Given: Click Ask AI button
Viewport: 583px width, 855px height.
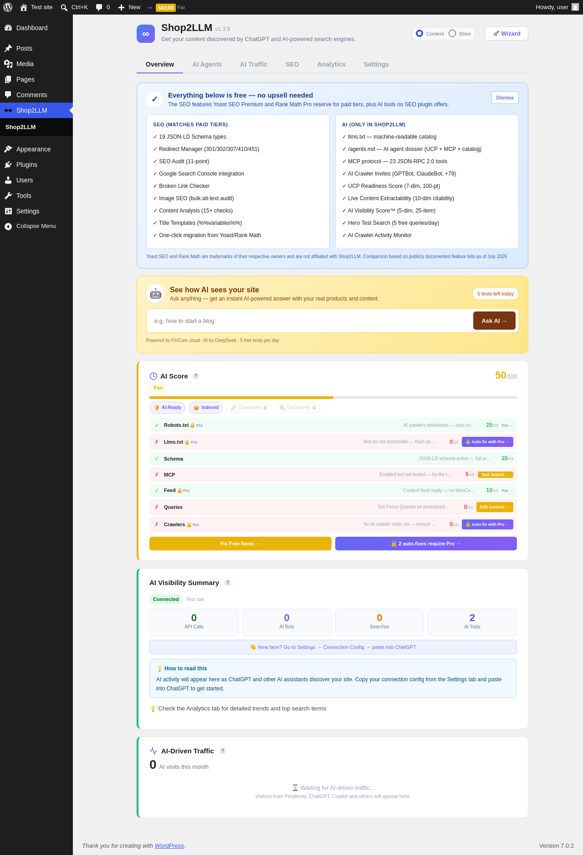Looking at the screenshot, I should pyautogui.click(x=494, y=321).
